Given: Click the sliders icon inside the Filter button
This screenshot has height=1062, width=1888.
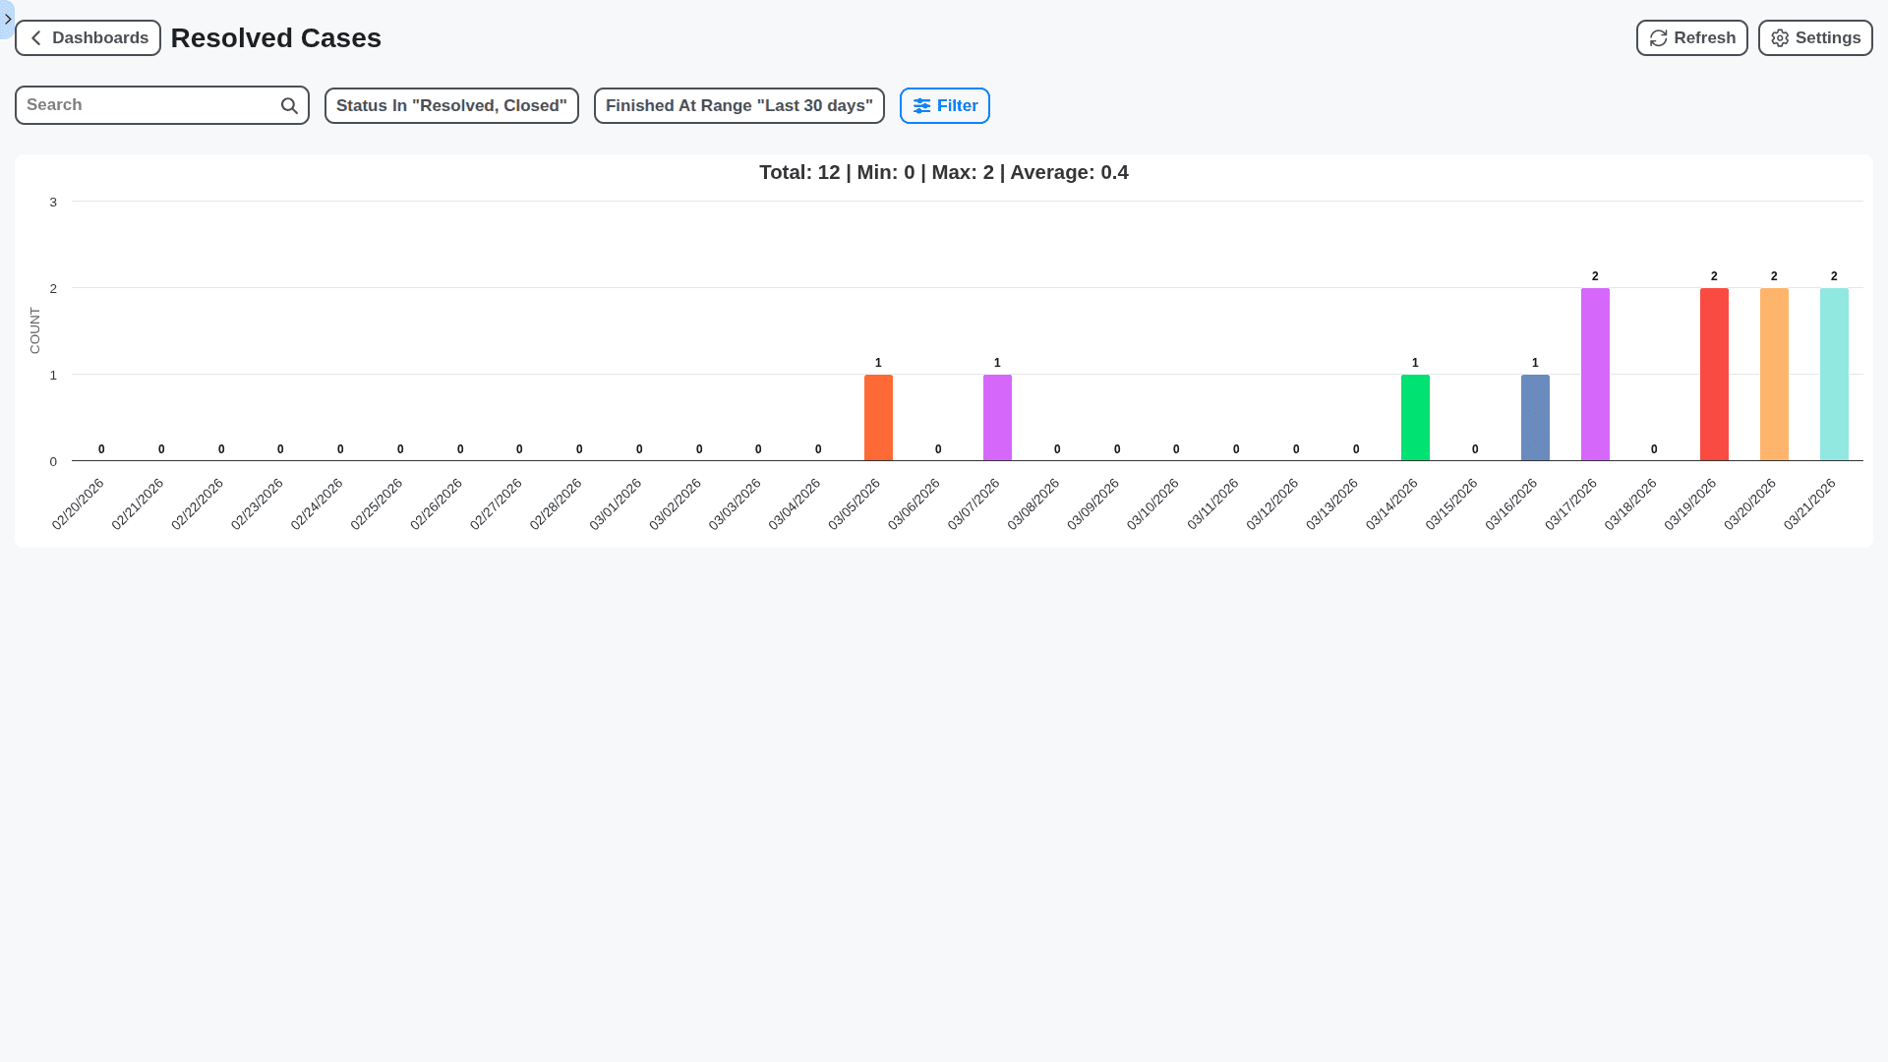Looking at the screenshot, I should [x=921, y=105].
